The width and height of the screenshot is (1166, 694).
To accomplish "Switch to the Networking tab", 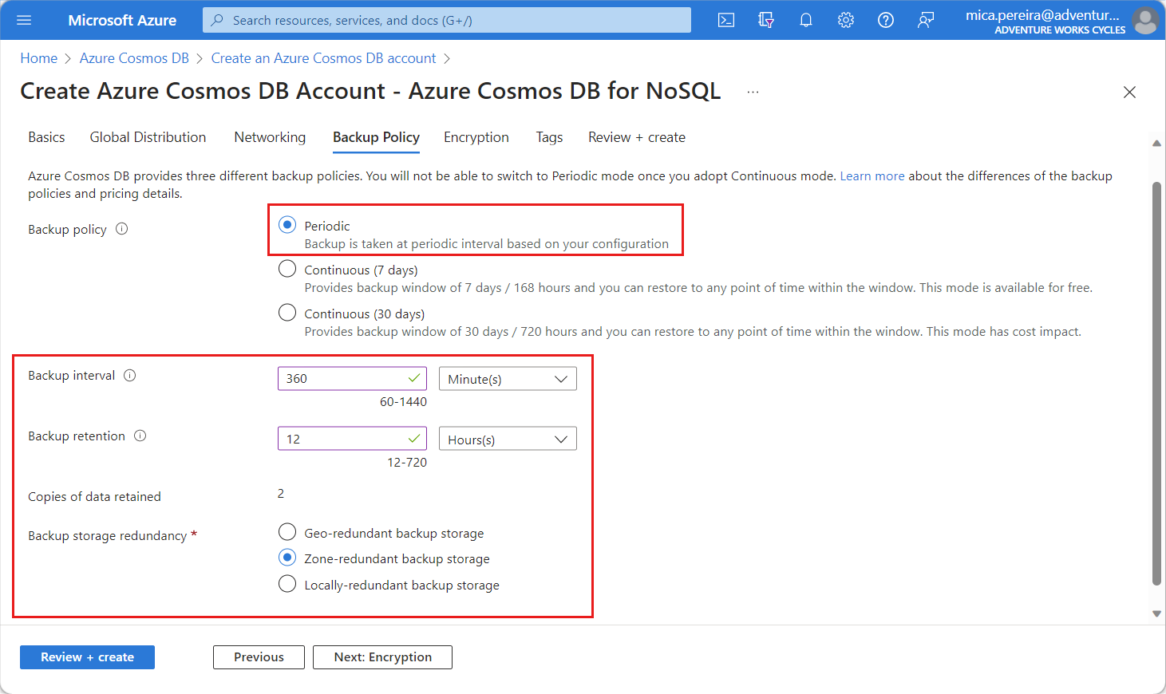I will coord(270,137).
